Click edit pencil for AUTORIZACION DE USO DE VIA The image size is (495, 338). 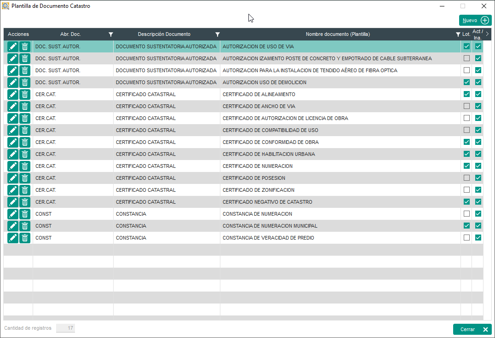click(x=13, y=46)
